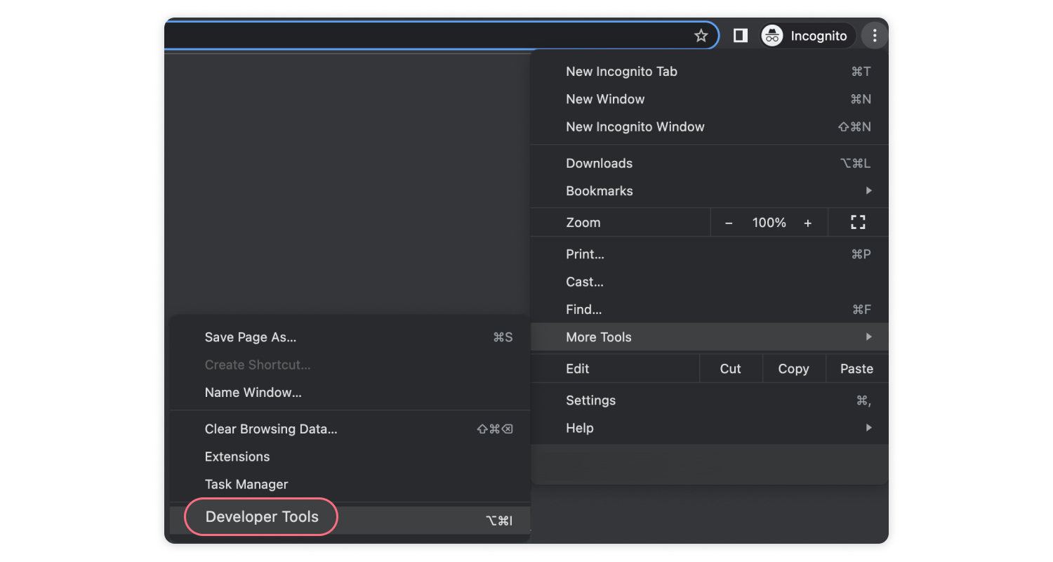Zoom out with the minus control
The width and height of the screenshot is (1053, 562).
tap(729, 222)
